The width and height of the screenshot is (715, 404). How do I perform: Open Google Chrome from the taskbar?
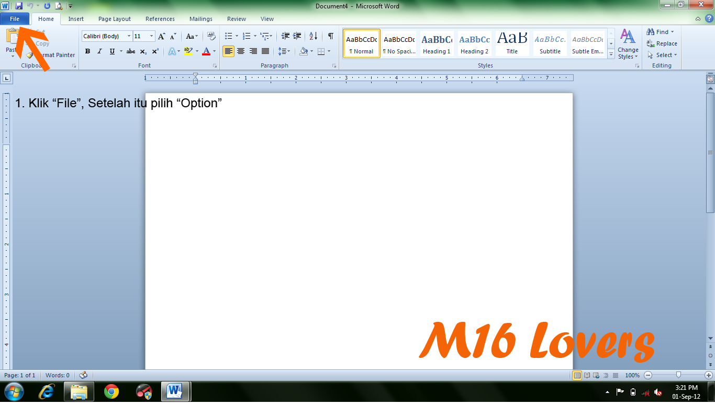pos(111,391)
